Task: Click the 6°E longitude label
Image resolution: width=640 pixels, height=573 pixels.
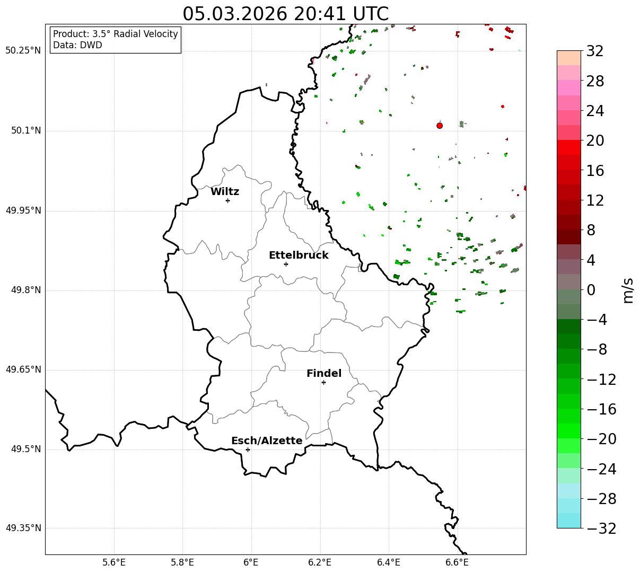Action: [x=251, y=562]
